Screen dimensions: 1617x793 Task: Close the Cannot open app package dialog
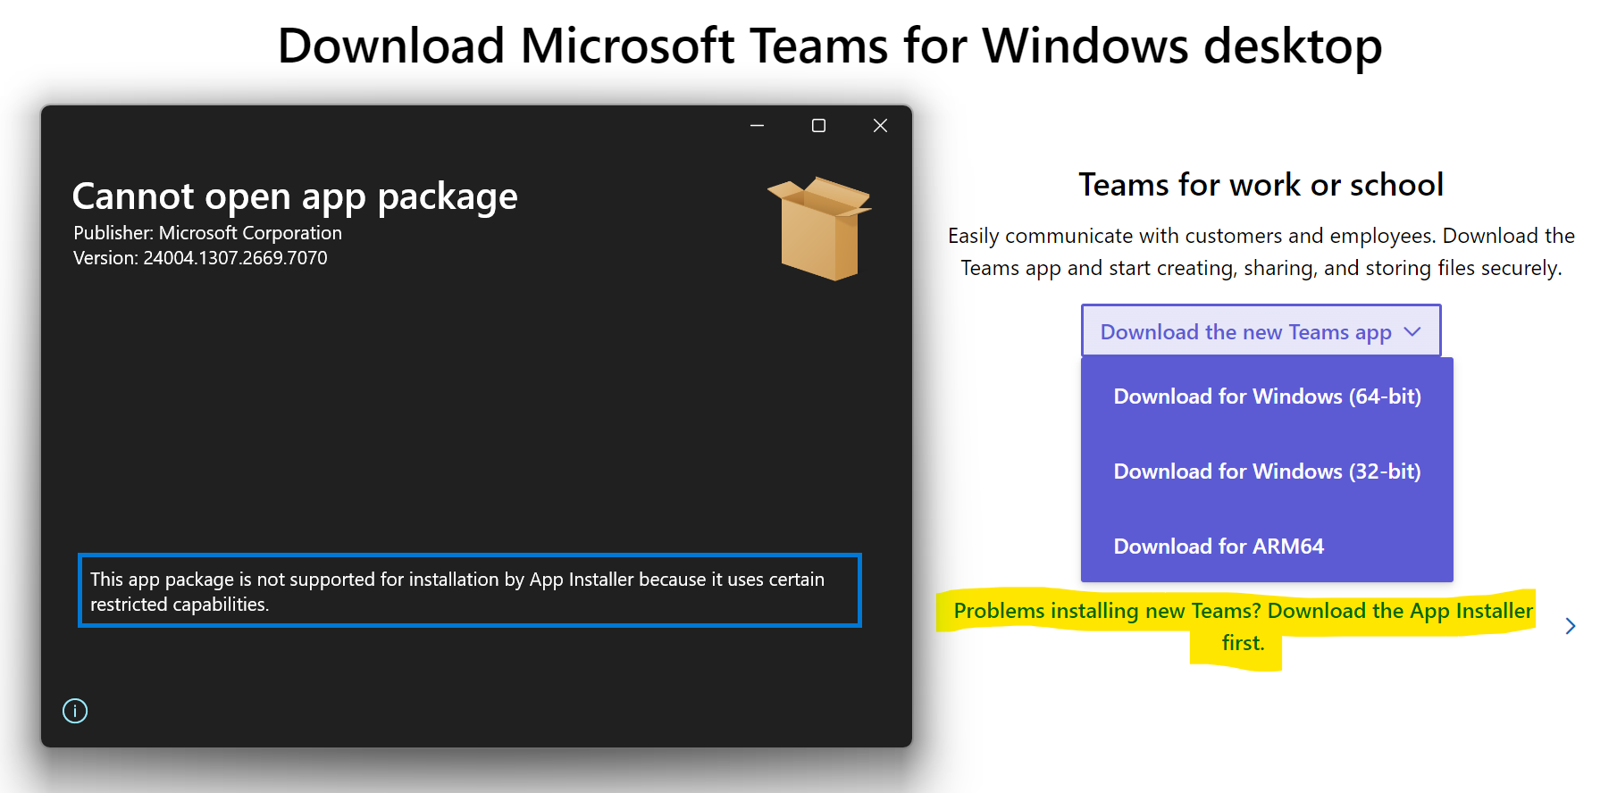(880, 126)
